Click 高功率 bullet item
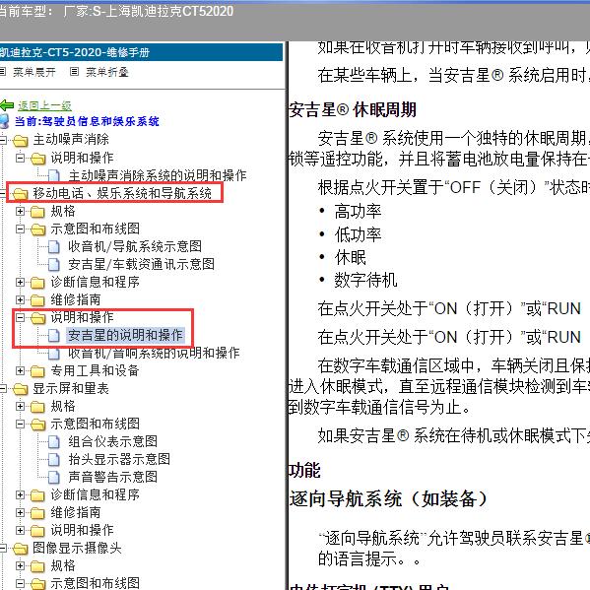The width and height of the screenshot is (590, 590). pos(358,211)
